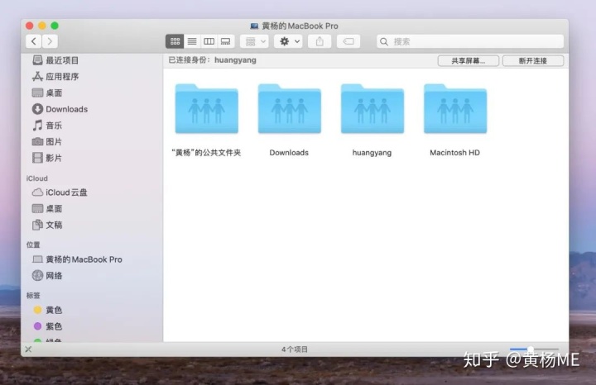596x385 pixels.
Task: Open 文稿 in the sidebar
Action: tap(47, 225)
